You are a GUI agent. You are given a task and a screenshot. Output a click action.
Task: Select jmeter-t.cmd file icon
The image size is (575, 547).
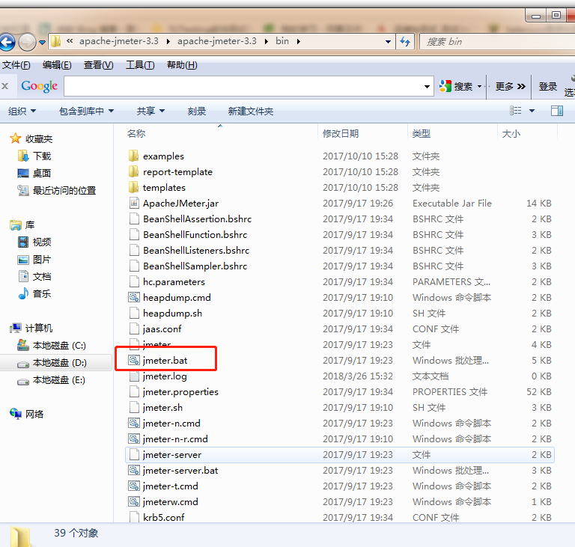click(x=134, y=486)
